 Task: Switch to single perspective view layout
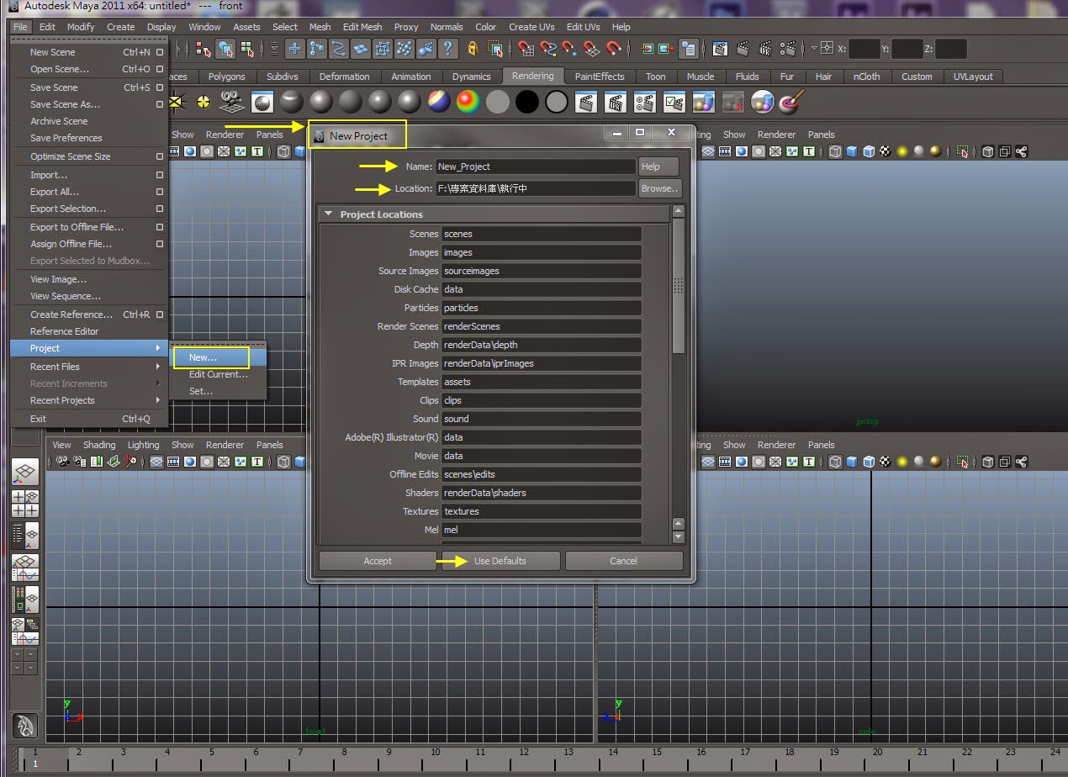pos(25,473)
